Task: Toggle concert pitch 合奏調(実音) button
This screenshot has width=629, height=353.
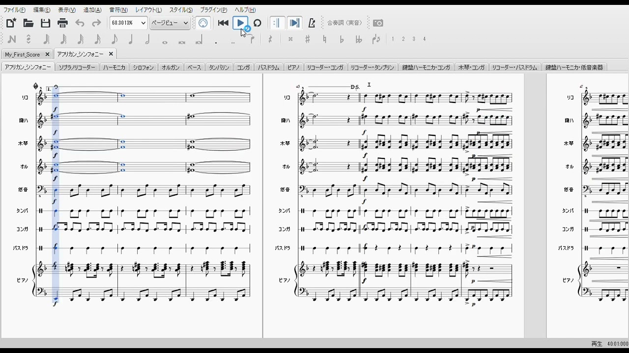Action: (344, 23)
